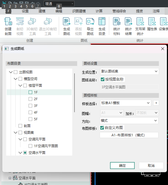Check the 剖面 checkbox
Screen dimensions: 168x185
point(20,126)
